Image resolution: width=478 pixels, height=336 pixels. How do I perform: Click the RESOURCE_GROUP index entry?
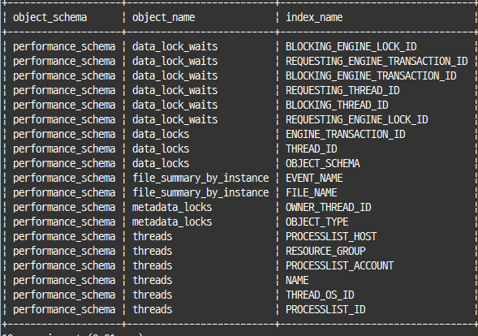coord(325,252)
